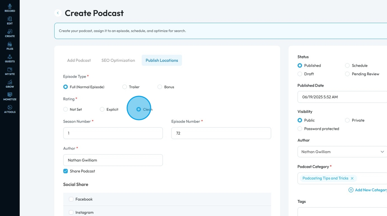The height and width of the screenshot is (216, 387).
Task: Go back using the arrow beside Create Podcast
Action: point(58,13)
